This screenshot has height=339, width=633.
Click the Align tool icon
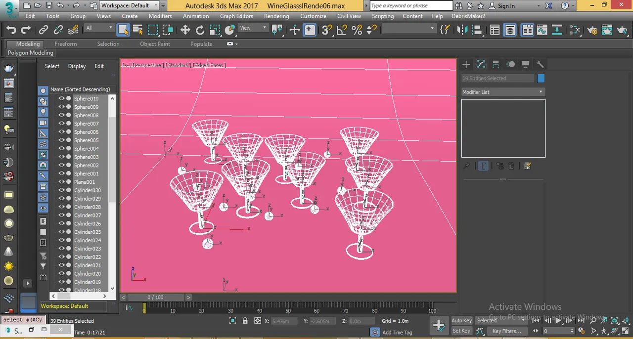[x=477, y=30]
